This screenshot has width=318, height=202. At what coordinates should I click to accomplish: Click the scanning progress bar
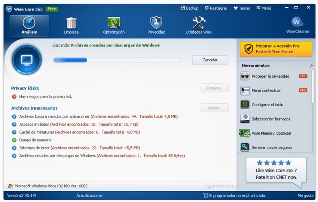tap(117, 60)
